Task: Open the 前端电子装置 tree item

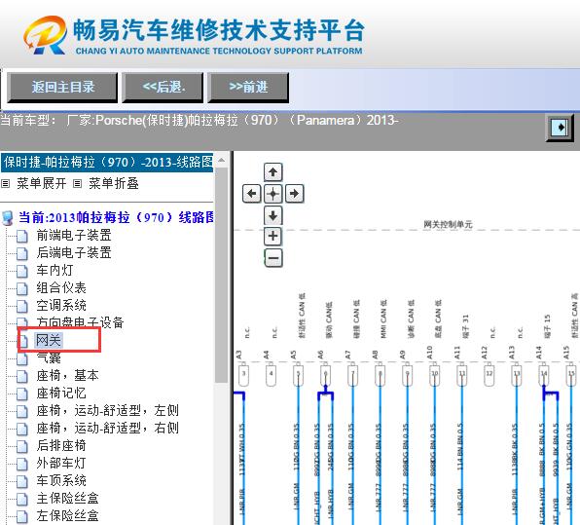Action: [x=74, y=235]
